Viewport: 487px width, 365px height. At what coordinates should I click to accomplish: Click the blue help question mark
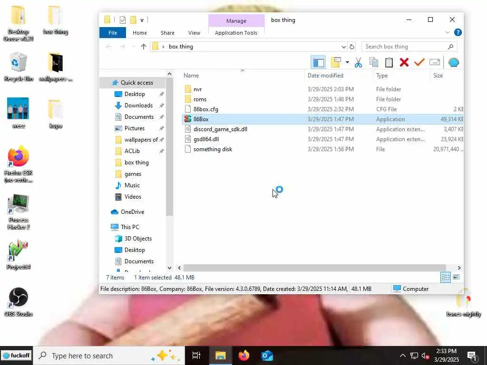458,33
